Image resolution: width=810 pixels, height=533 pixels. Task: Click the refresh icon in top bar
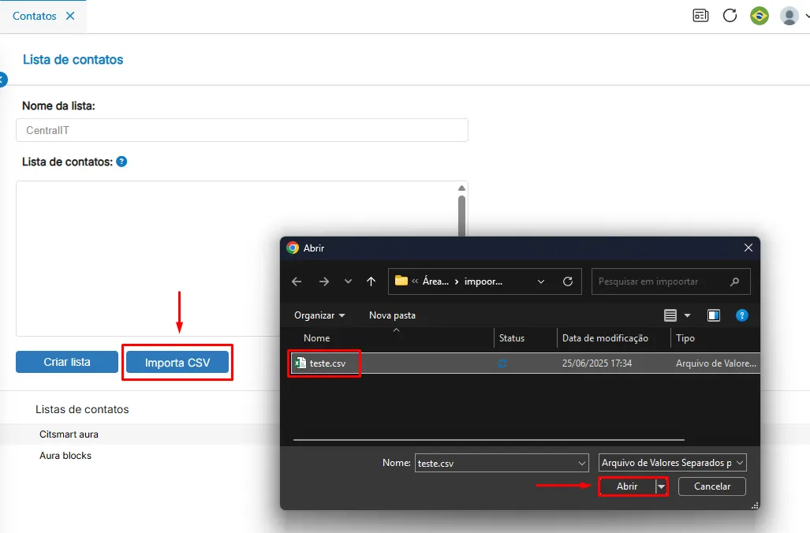coord(730,16)
